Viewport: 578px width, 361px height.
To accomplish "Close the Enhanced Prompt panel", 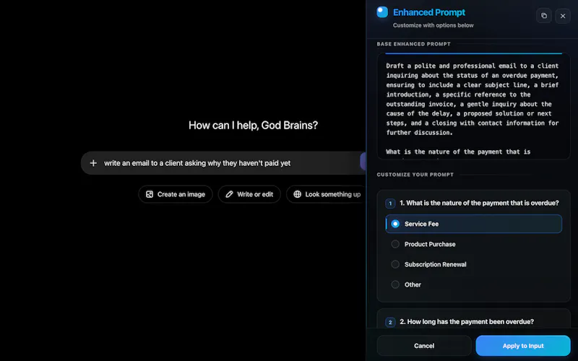I will (x=563, y=16).
